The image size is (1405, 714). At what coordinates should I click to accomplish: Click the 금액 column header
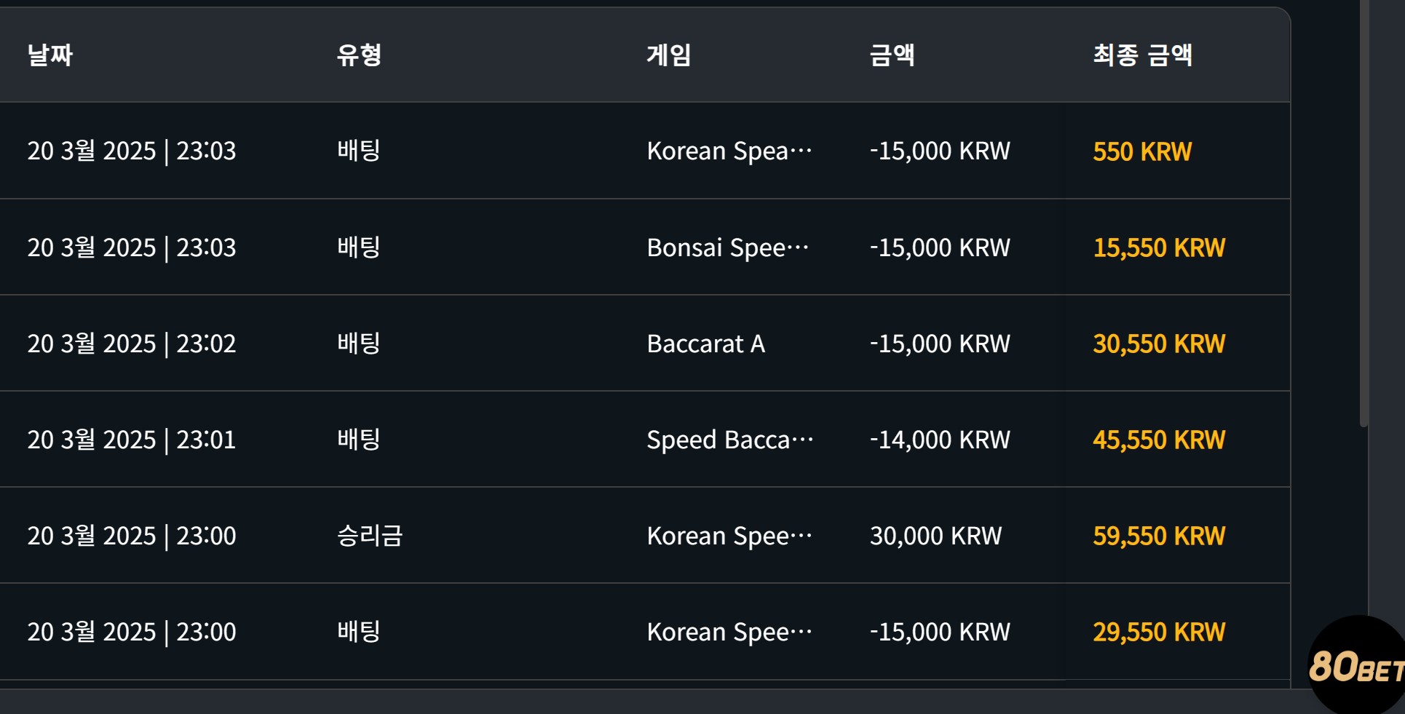point(892,55)
